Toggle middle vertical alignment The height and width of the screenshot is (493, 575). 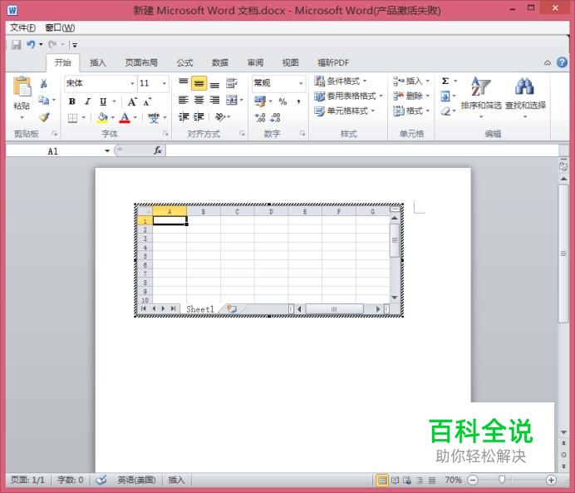click(199, 83)
